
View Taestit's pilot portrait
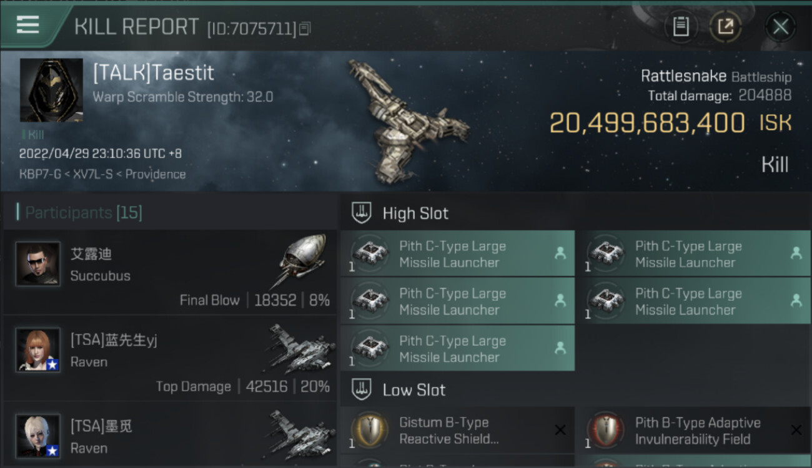[51, 90]
